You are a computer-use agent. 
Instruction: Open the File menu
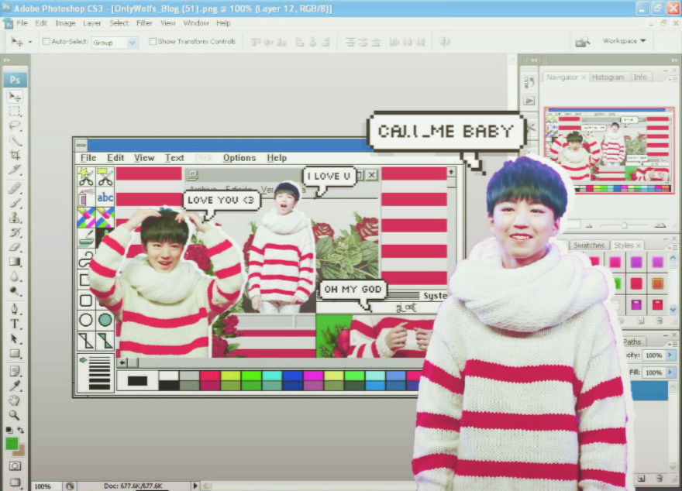coord(22,23)
